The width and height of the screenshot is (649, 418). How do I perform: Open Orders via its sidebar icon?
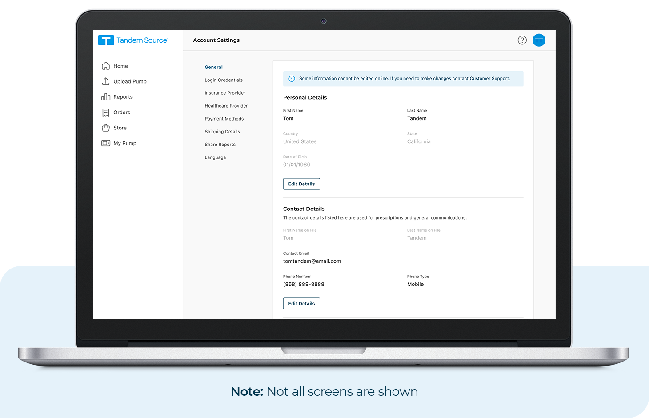click(106, 112)
